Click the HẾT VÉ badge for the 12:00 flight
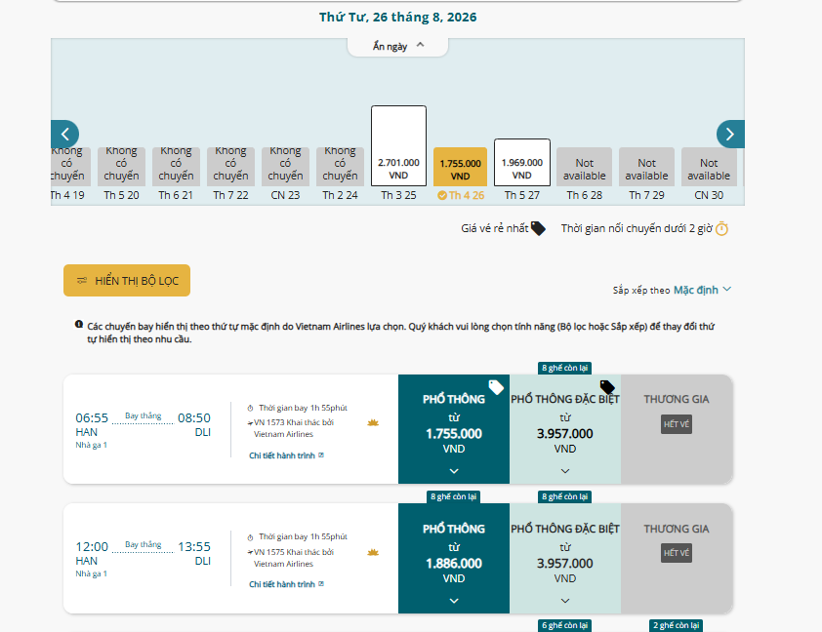Image resolution: width=822 pixels, height=632 pixels. 677,553
